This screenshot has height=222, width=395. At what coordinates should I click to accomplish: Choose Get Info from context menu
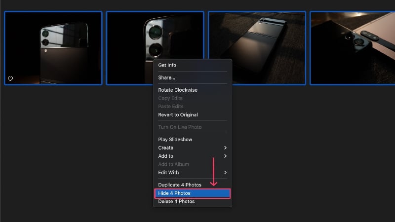point(193,65)
